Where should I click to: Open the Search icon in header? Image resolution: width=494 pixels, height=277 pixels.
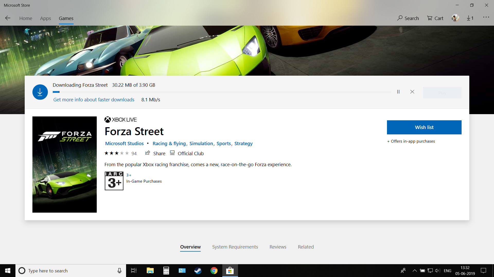pos(408,18)
